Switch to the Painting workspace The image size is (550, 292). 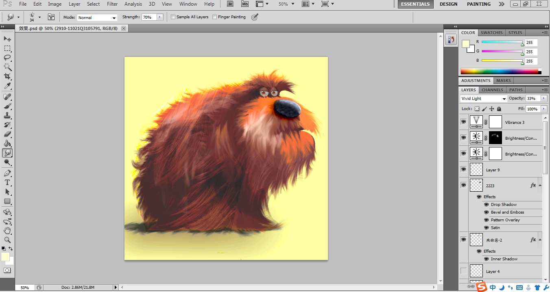click(479, 4)
